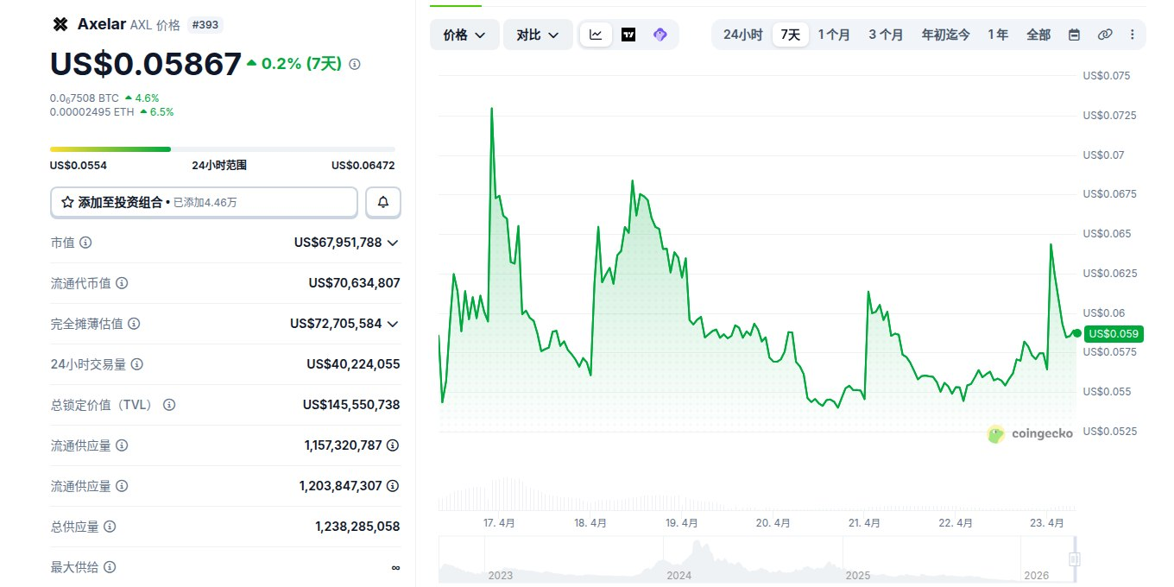Click the info icon after value 1,157,320,787
This screenshot has width=1174, height=587.
tap(393, 445)
